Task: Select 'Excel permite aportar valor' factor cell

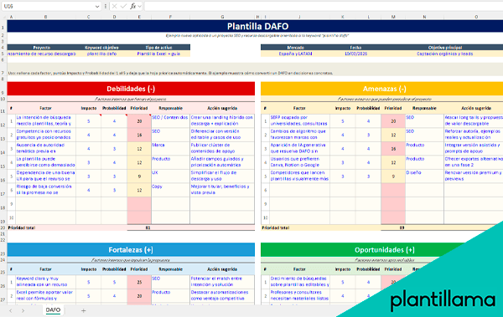Action: click(45, 296)
